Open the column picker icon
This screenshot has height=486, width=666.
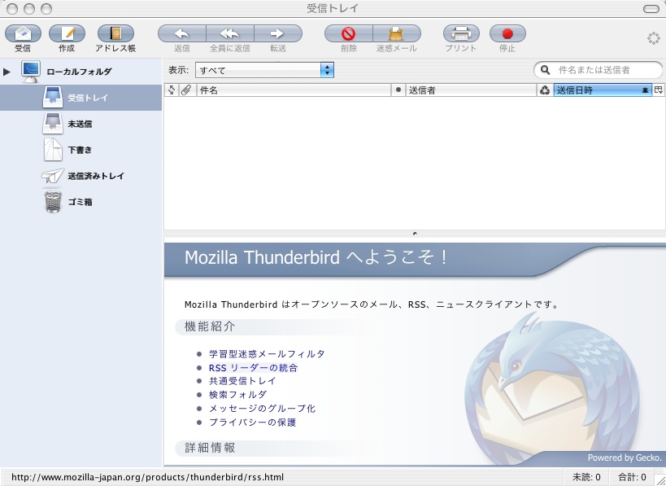click(659, 90)
